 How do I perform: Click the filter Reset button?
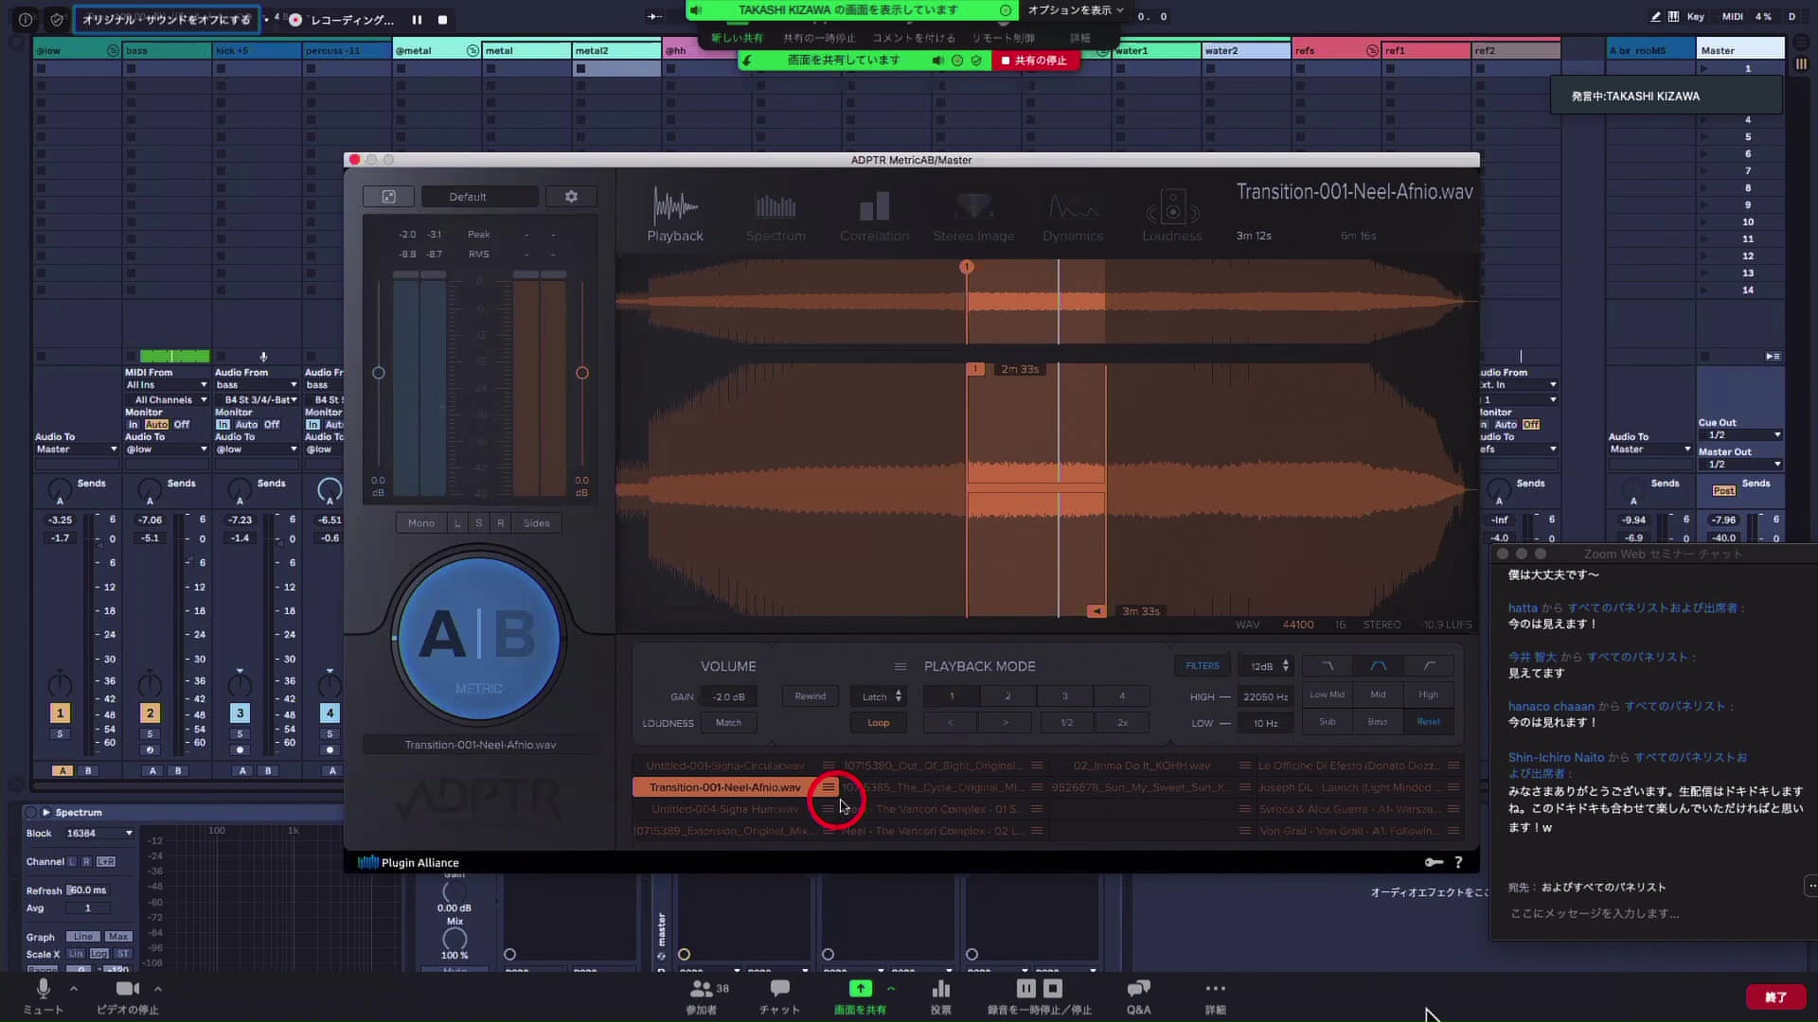click(x=1428, y=722)
